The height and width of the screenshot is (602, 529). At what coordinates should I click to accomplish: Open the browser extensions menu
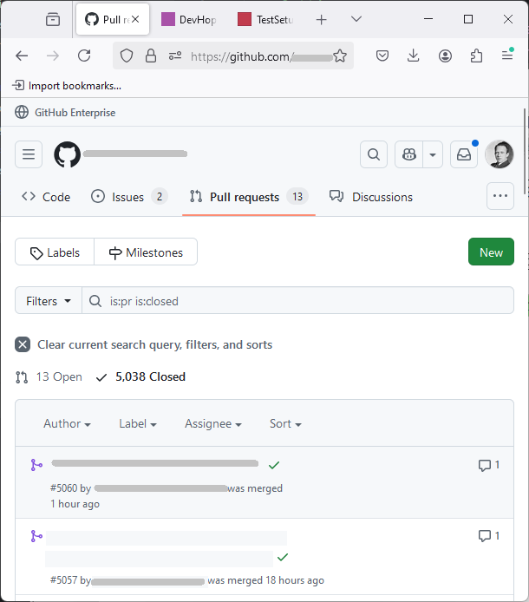pos(476,56)
